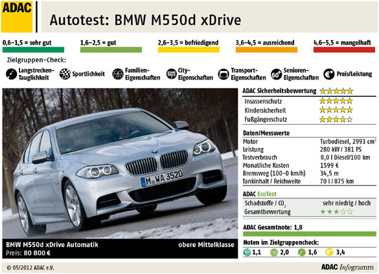This screenshot has width=379, height=274.
Task: Click the caption 'BMW M550d xDrive Automatik'
Action: (x=52, y=244)
